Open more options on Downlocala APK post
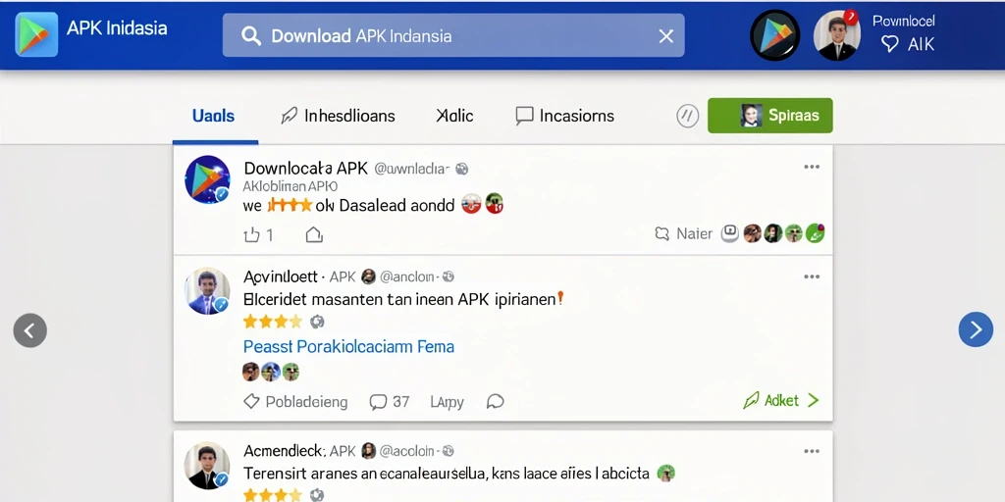 coord(812,167)
